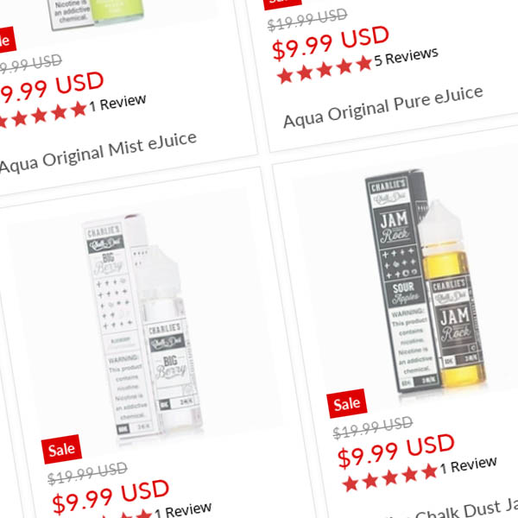Open the Aqua Original Mist eJuice product link
This screenshot has width=518, height=518.
(x=98, y=152)
